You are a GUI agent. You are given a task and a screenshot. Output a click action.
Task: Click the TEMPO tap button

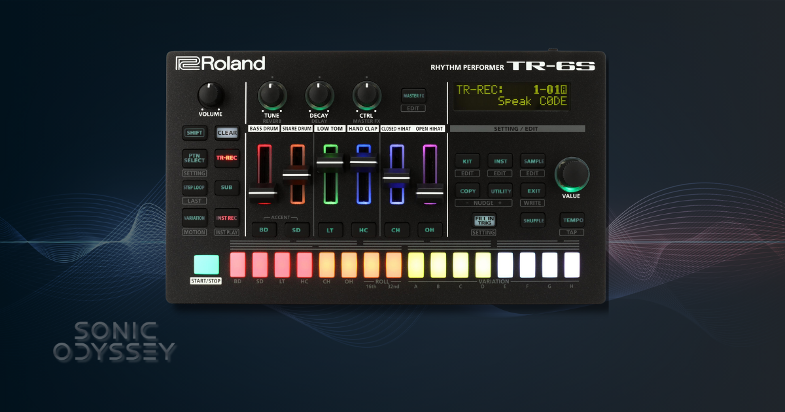click(x=572, y=220)
